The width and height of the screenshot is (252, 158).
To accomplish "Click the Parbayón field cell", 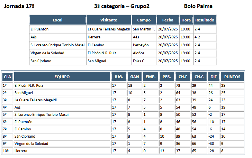I will [x=141, y=45].
